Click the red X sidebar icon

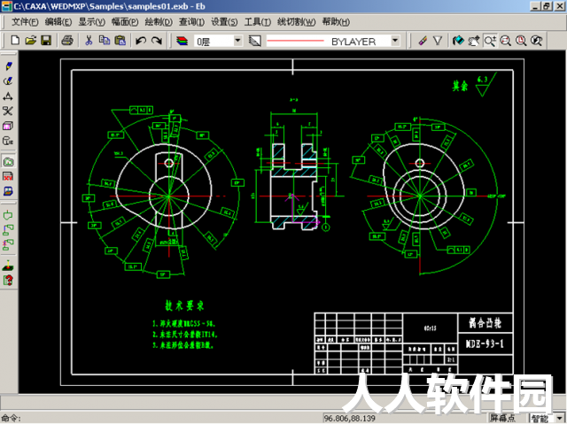click(8, 176)
